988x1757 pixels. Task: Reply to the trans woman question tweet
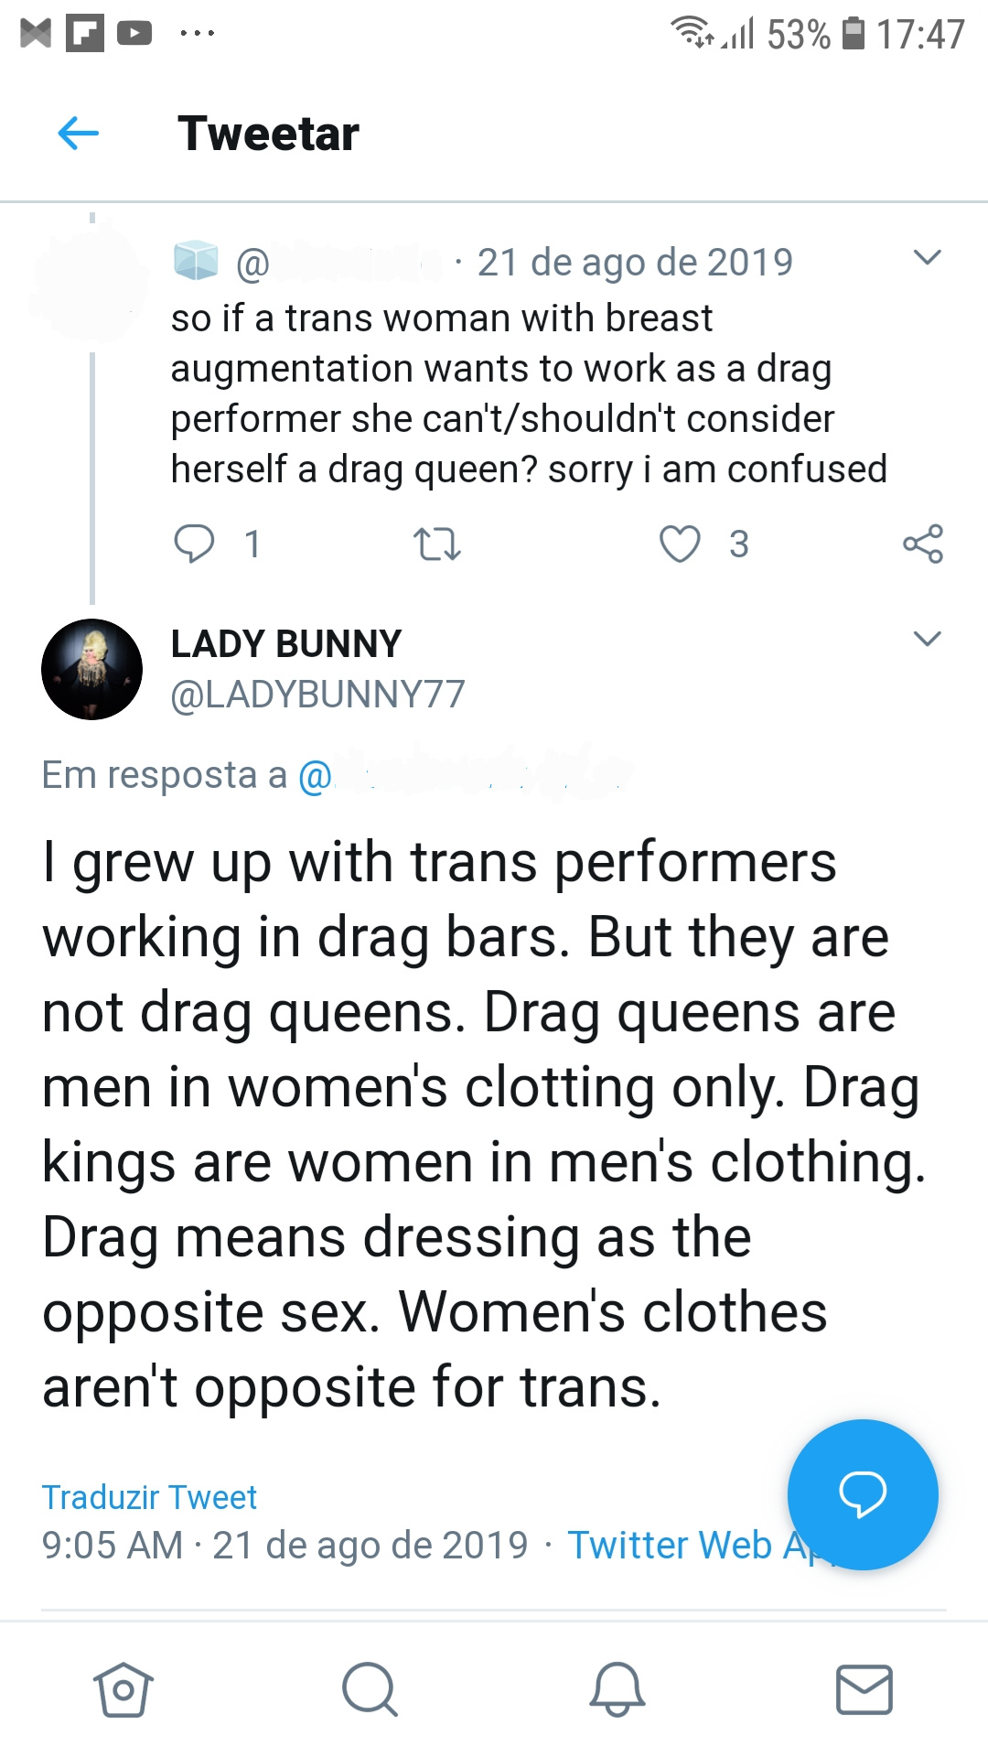pyautogui.click(x=194, y=544)
